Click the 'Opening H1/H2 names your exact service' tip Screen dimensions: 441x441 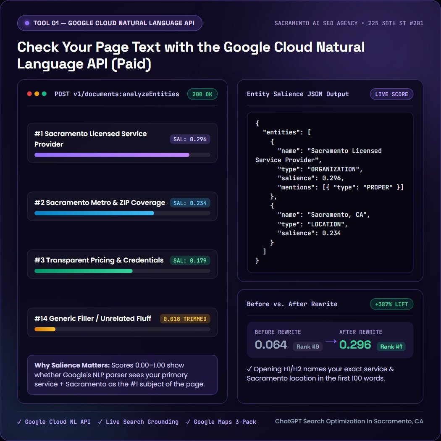click(320, 373)
